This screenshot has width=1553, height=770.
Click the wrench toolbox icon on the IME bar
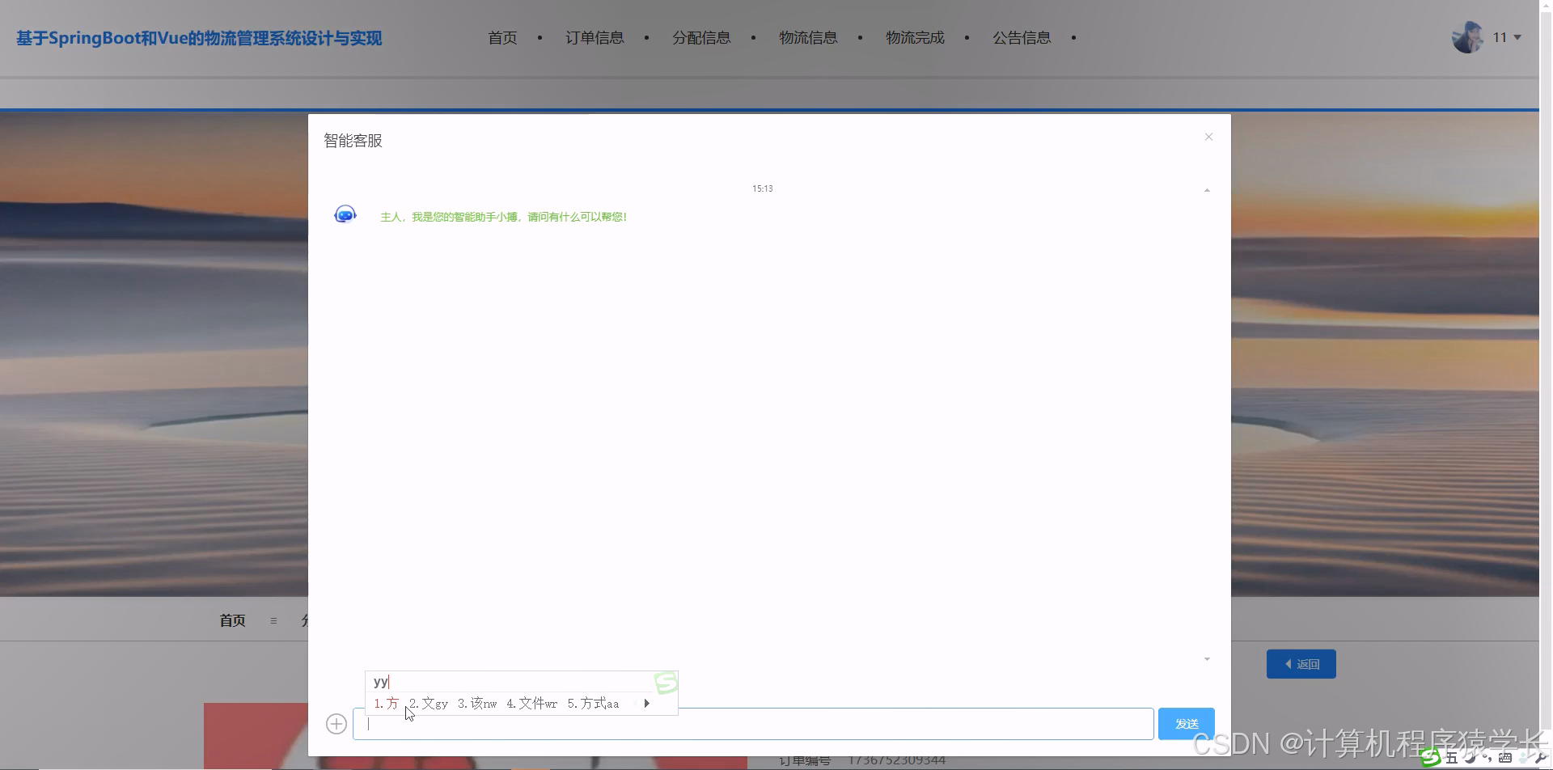point(1539,757)
